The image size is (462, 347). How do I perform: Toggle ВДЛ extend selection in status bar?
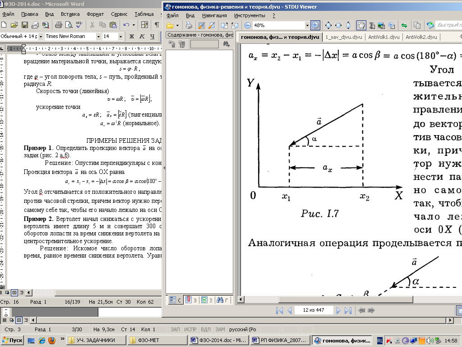[x=206, y=329]
